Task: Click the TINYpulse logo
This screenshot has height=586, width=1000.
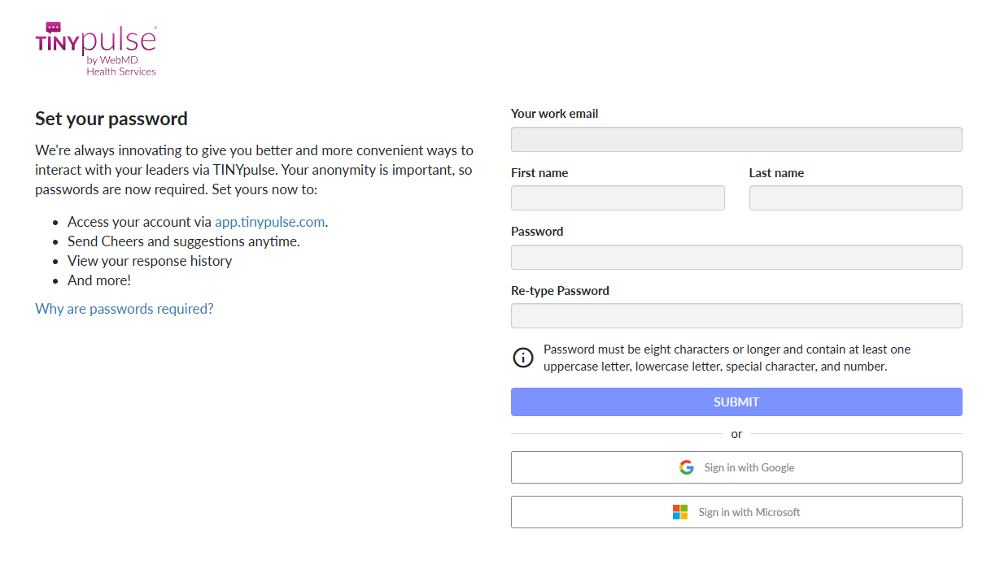Action: tap(96, 50)
